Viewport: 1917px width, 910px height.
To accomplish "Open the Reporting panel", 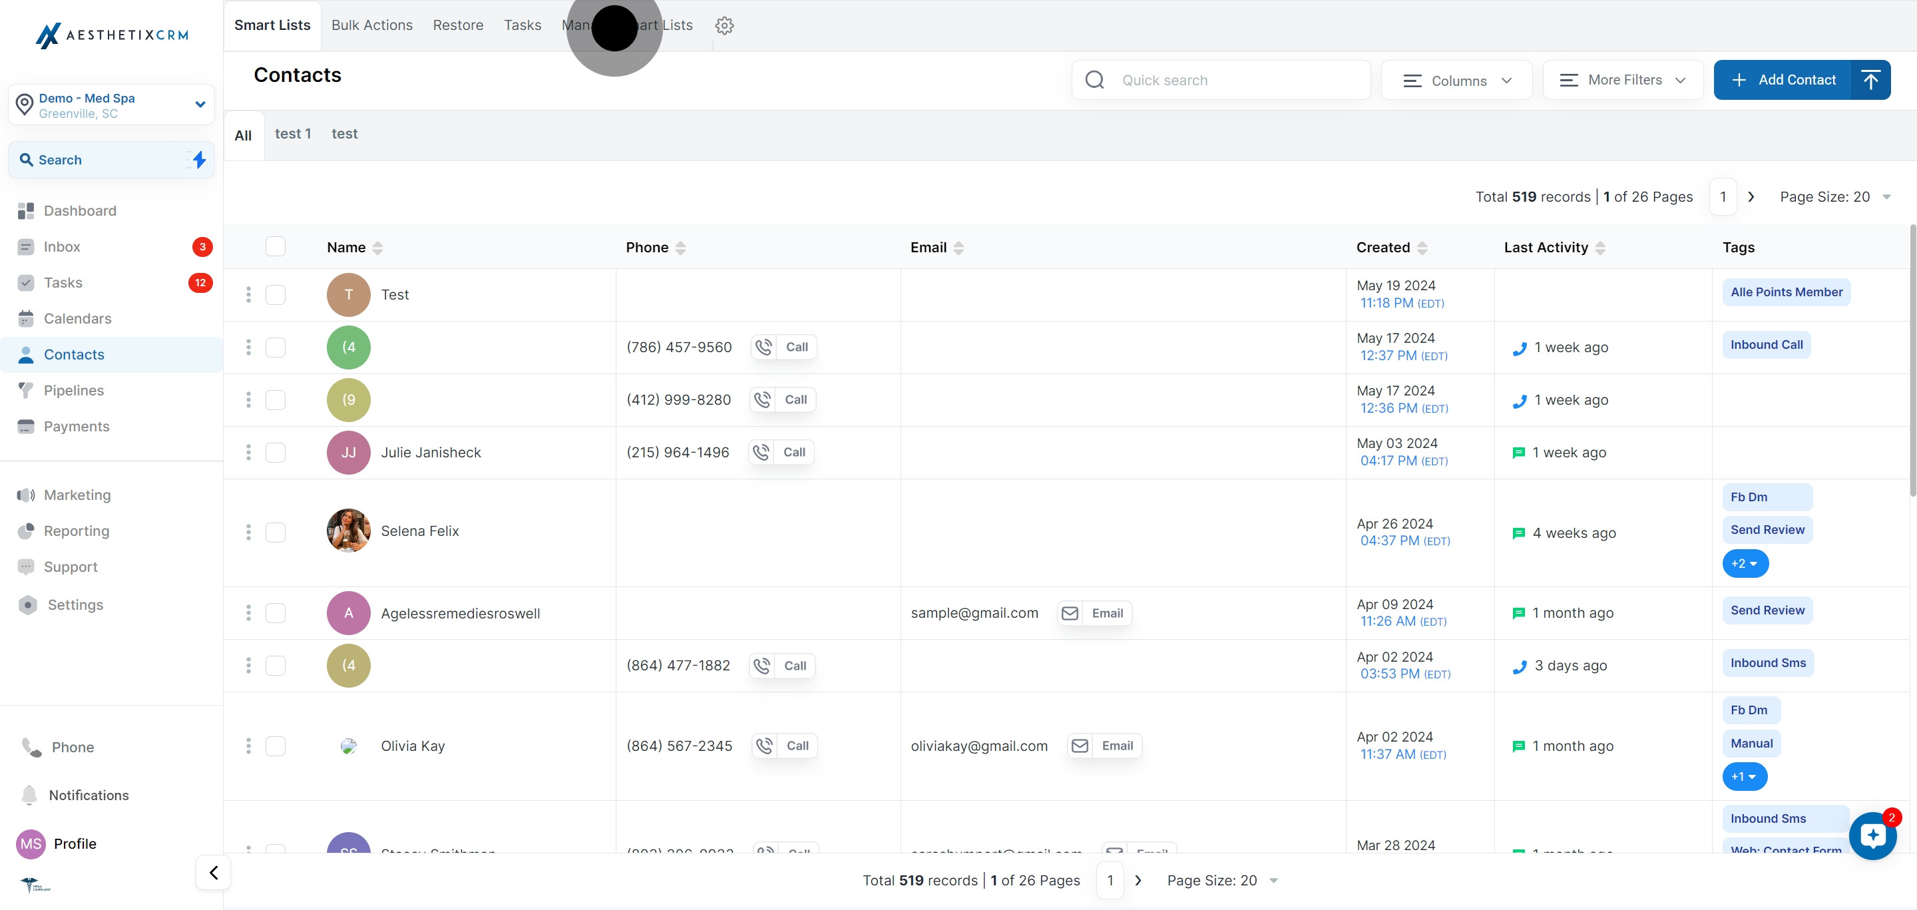I will click(x=76, y=531).
